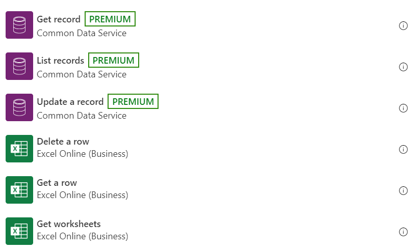Click the Get worksheets Excel icon
Viewport: 416px width, 251px height.
click(19, 231)
